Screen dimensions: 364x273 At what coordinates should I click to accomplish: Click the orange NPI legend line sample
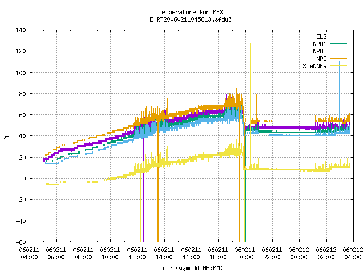pyautogui.click(x=338, y=59)
